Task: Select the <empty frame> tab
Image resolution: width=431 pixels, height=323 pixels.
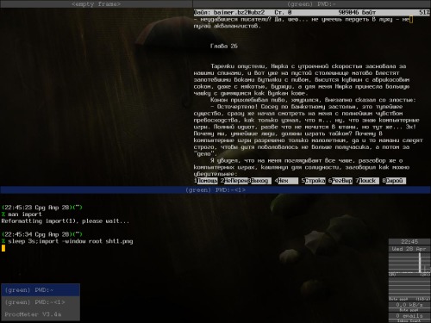Action: click(x=96, y=3)
